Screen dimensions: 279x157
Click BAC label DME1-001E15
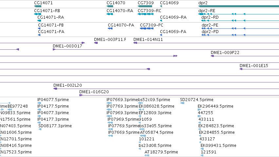254,66
